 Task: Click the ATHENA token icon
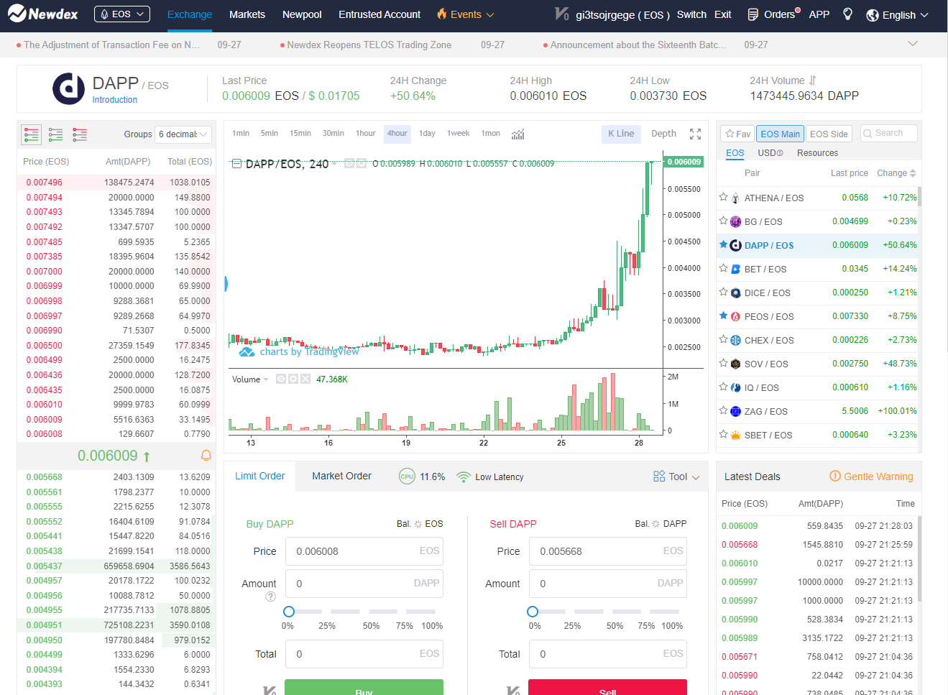coord(735,198)
